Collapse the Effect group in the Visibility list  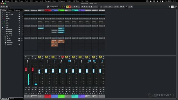coord(5,37)
